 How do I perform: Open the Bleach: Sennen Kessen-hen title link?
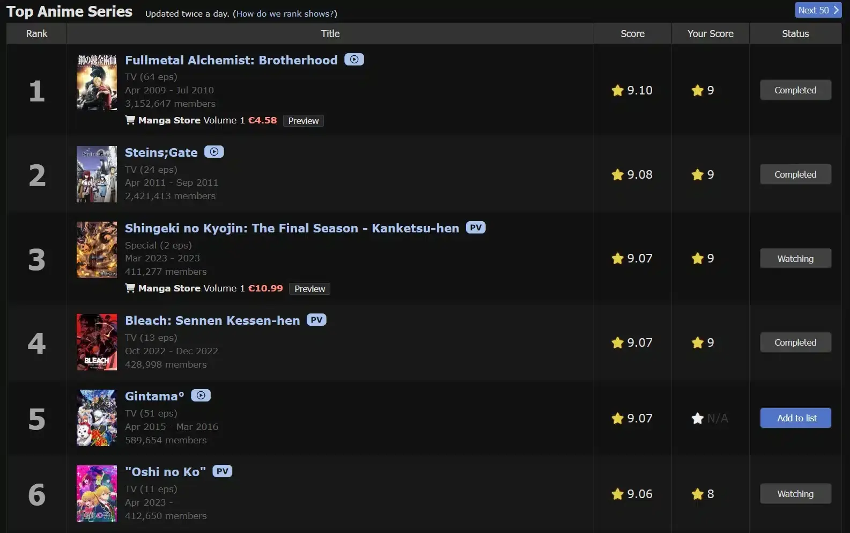212,320
